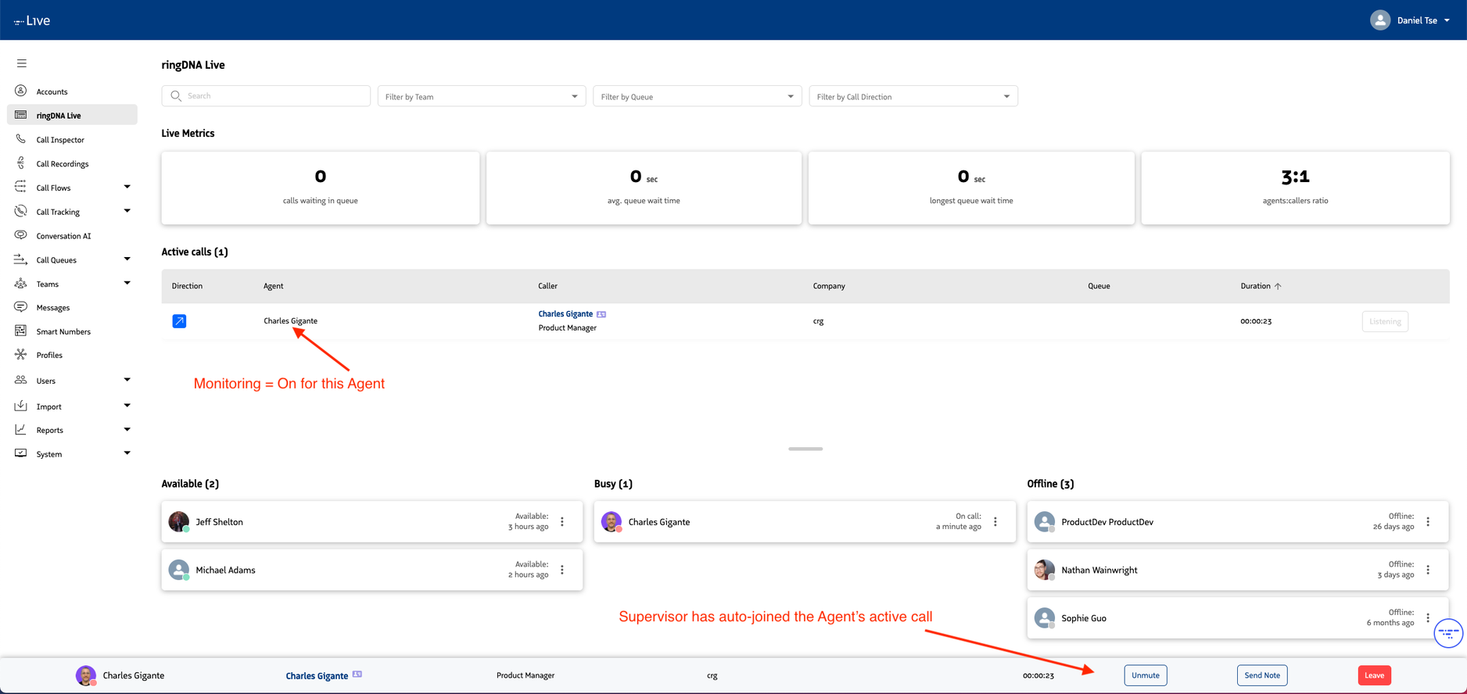
Task: Click the Teams icon
Action: (x=21, y=284)
